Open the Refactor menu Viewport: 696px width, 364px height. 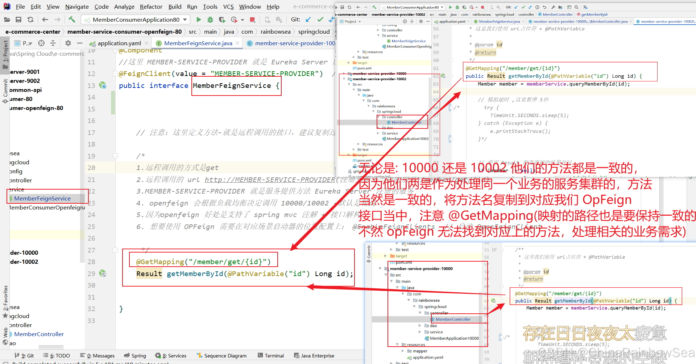coord(151,7)
